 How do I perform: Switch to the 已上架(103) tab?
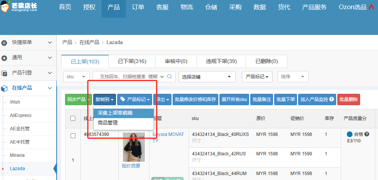tap(85, 62)
